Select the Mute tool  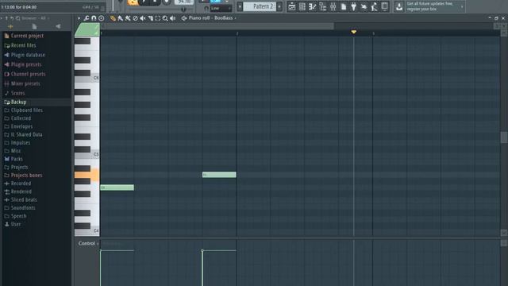coord(143,18)
